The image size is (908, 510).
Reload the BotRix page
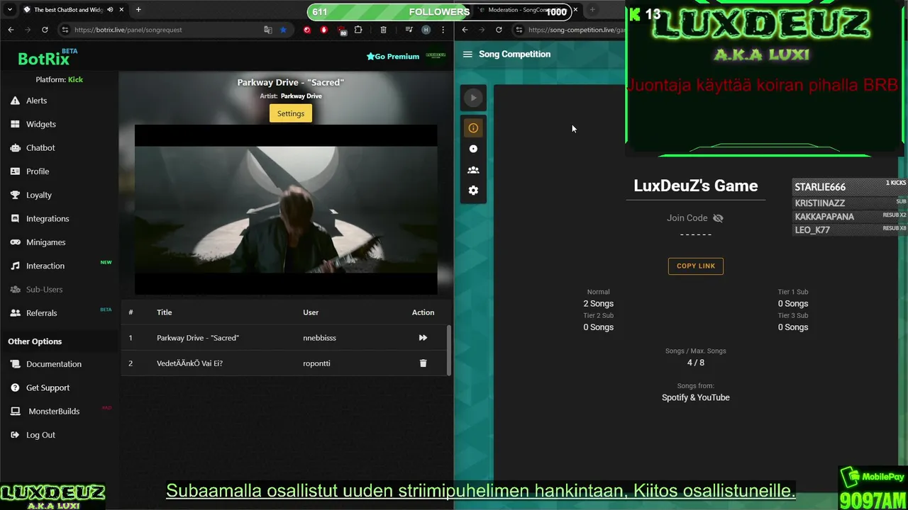pyautogui.click(x=45, y=30)
